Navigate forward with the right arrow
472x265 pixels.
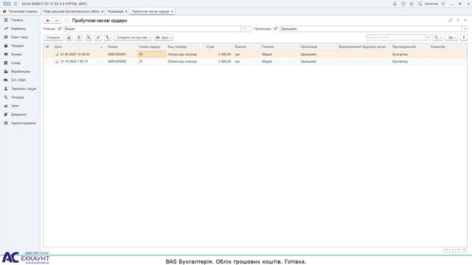57,21
